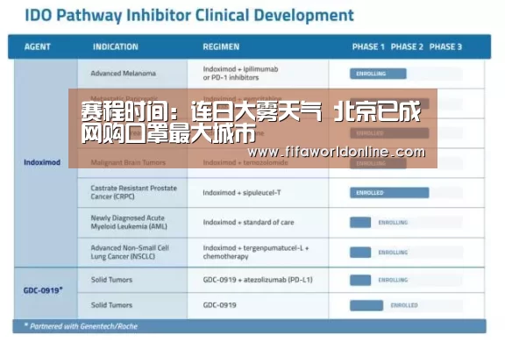This screenshot has width=505, height=342.
Task: Click 'Indoximod + tergenpumatucel-L + chemotherapy' regimen
Action: point(256,253)
